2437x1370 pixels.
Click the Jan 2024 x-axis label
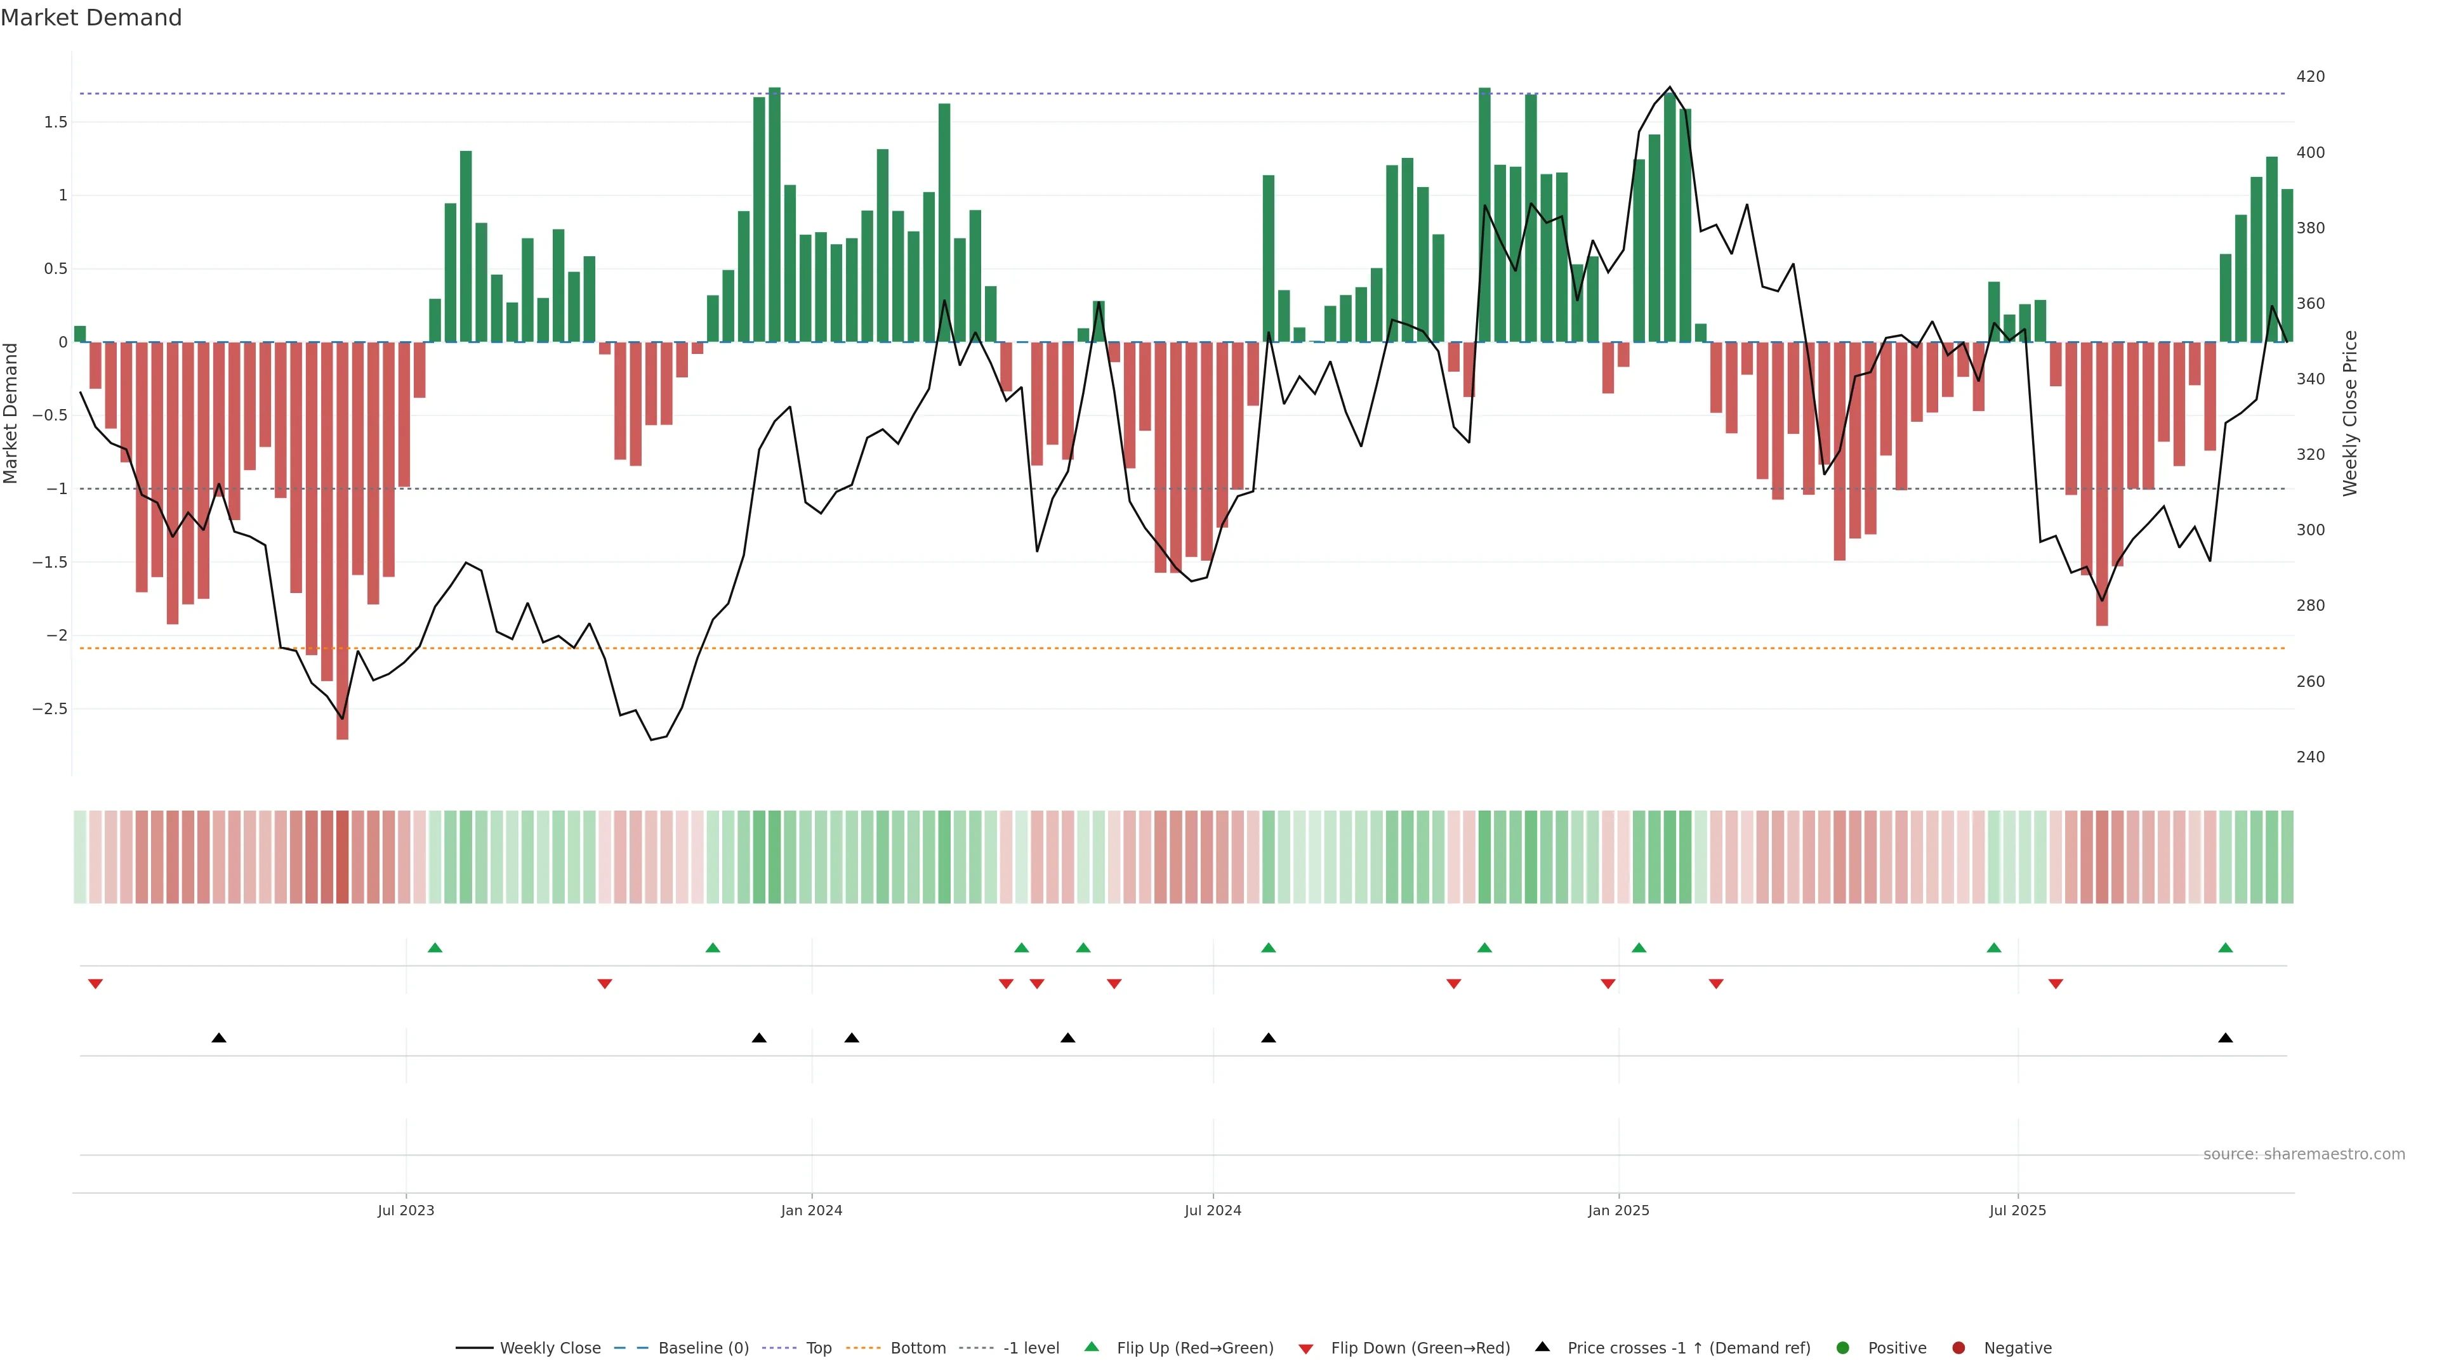[811, 1210]
